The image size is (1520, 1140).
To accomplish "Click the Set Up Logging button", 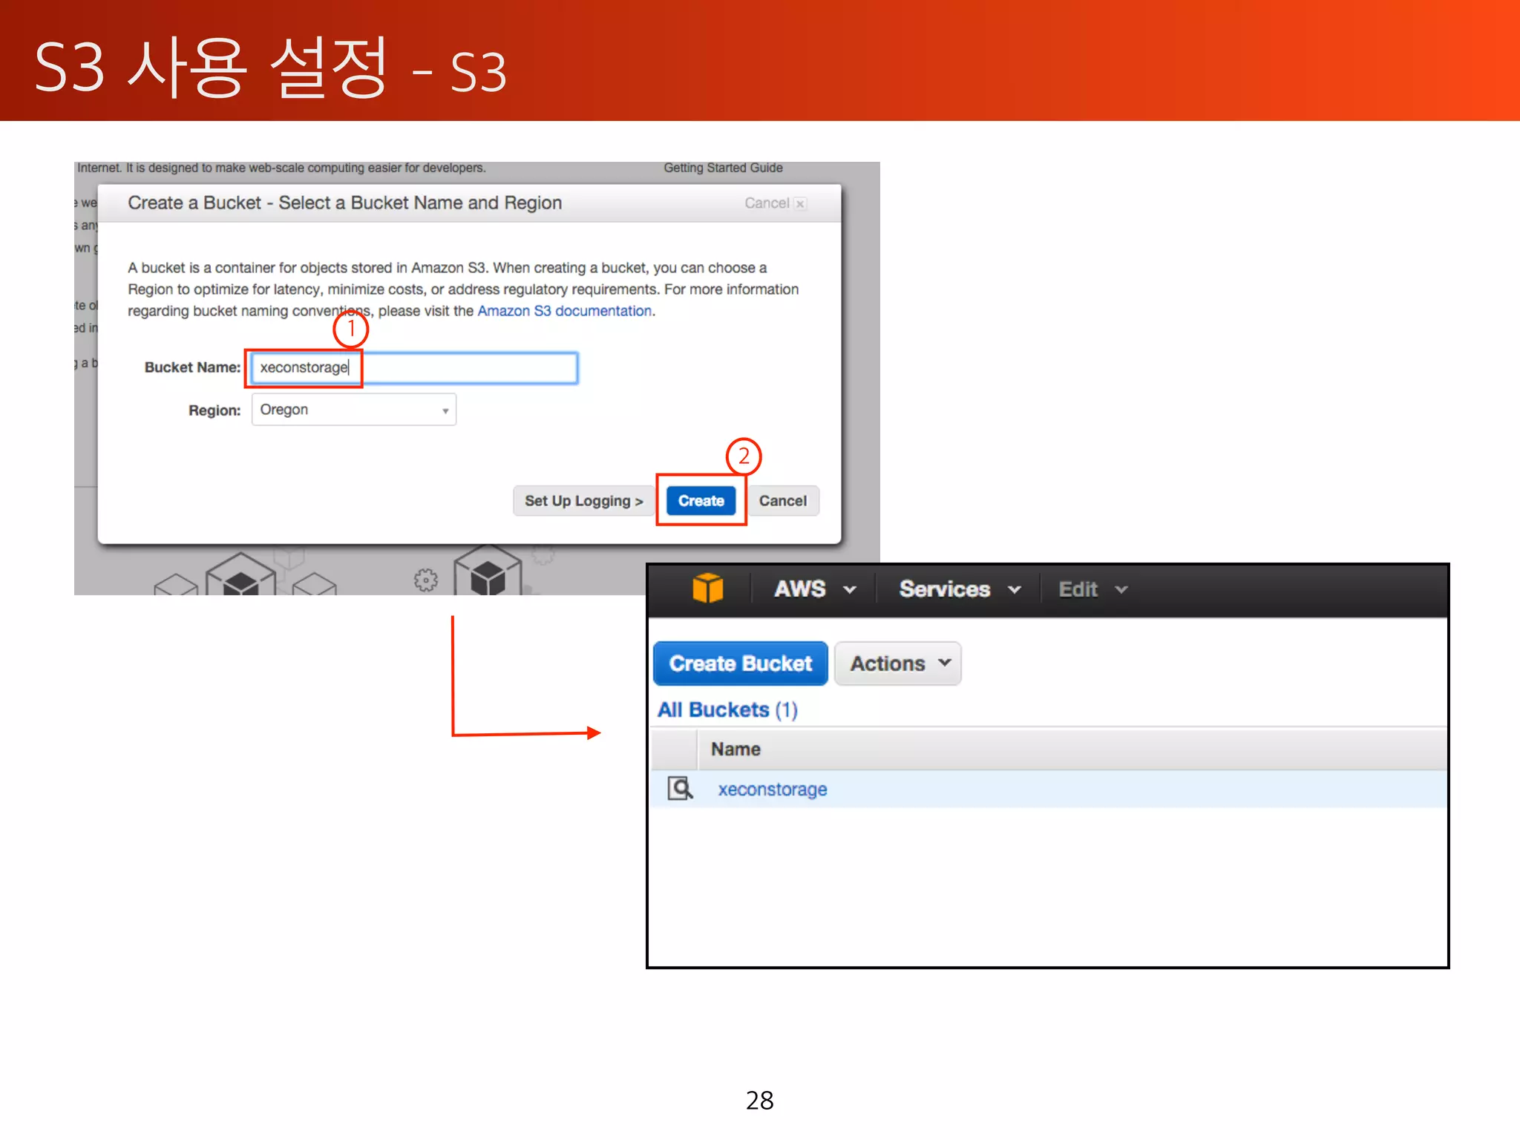I will (583, 501).
